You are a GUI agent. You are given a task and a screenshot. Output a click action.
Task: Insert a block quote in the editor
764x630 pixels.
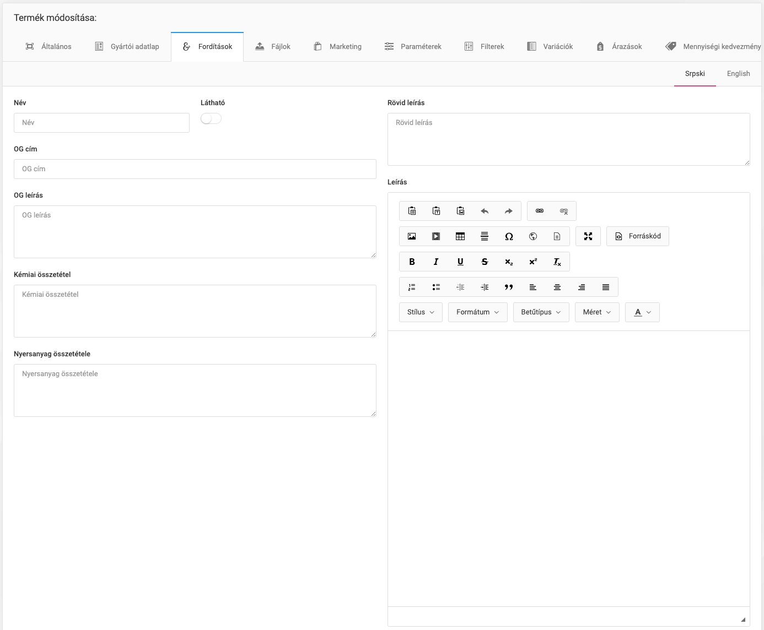tap(509, 287)
